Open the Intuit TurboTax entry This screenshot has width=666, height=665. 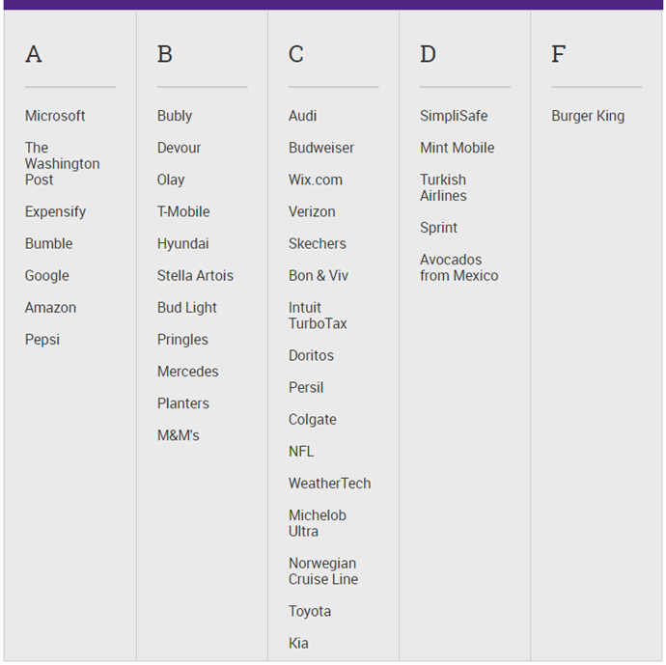point(318,315)
